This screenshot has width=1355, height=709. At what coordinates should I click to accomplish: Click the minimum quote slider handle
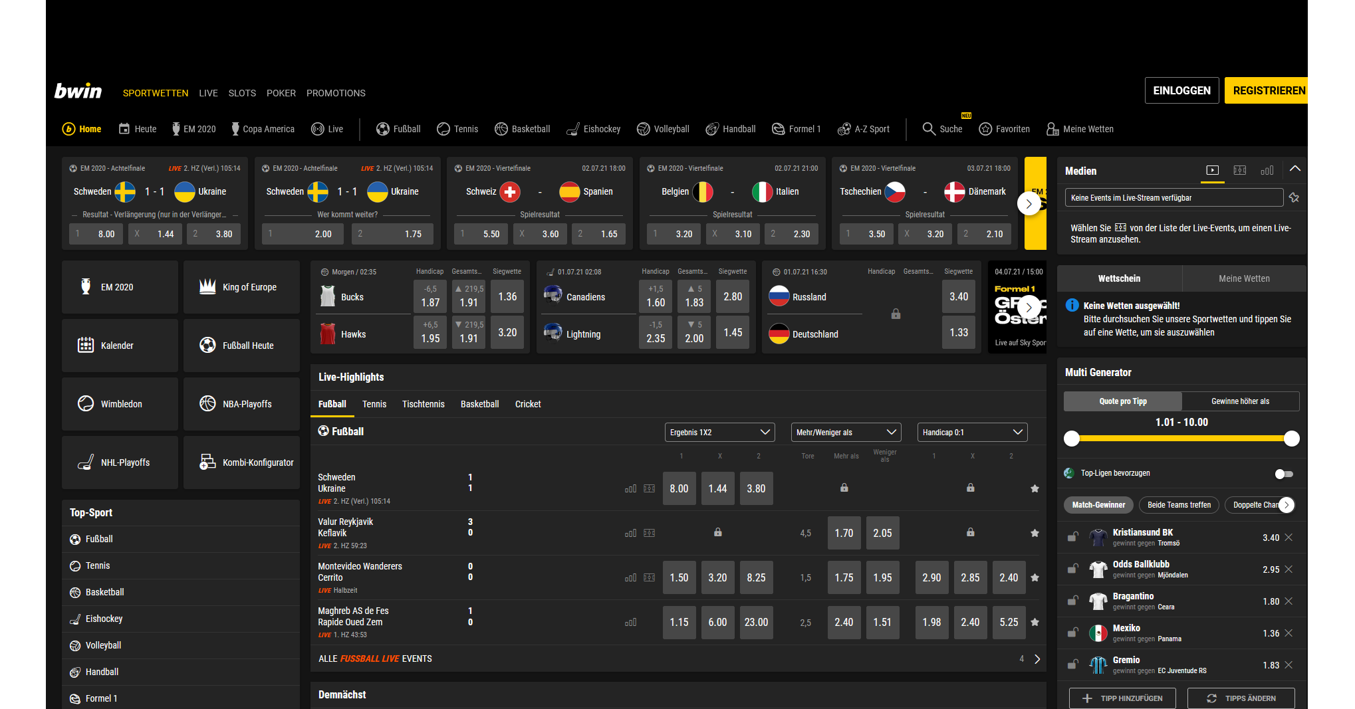click(1072, 439)
